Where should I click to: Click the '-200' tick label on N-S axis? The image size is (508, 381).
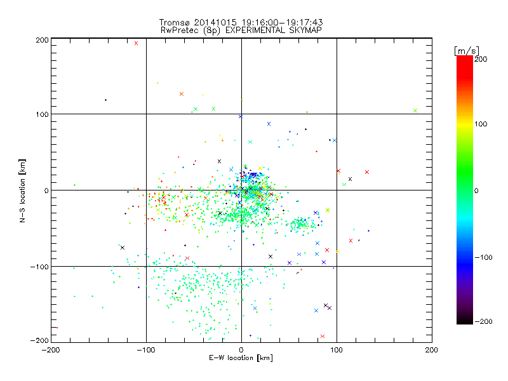[x=39, y=340]
